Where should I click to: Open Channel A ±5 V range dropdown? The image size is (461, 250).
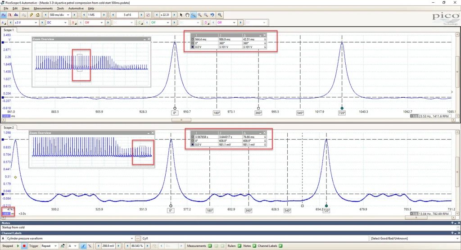36,23
